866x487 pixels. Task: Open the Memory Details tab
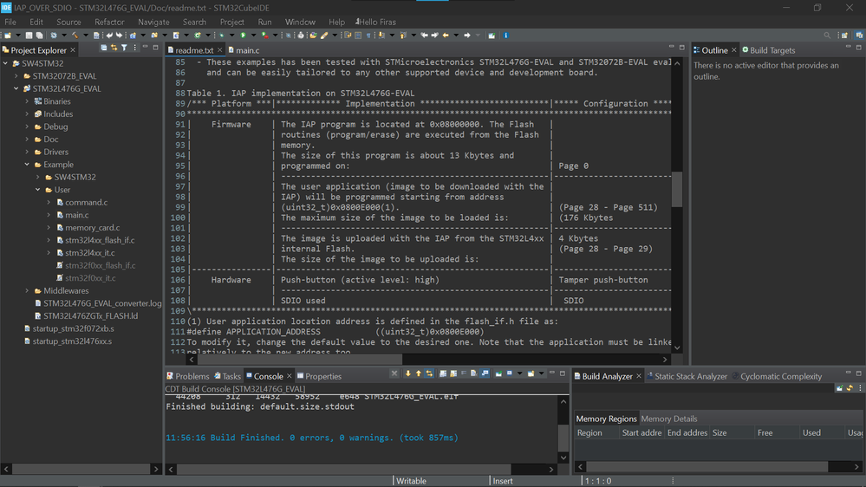click(x=669, y=419)
